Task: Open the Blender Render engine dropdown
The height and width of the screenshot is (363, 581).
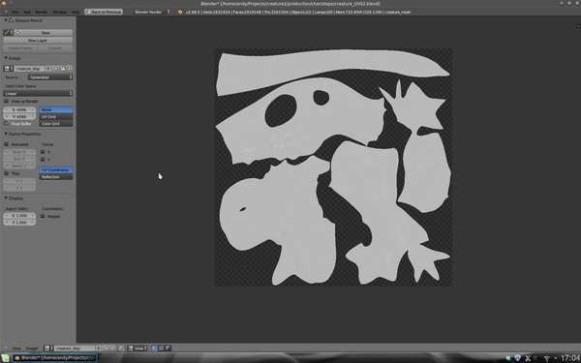Action: point(152,12)
